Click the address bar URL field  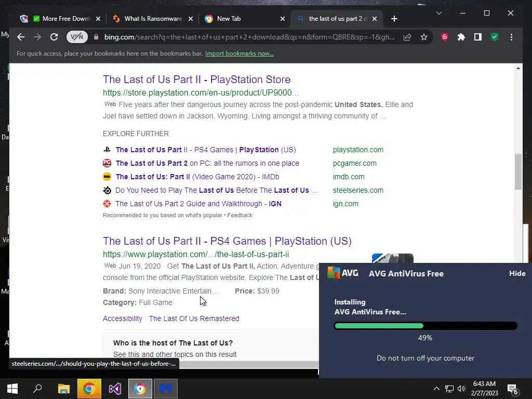[249, 37]
